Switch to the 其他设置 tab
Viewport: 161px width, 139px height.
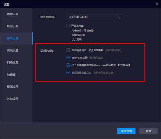(x=13, y=99)
